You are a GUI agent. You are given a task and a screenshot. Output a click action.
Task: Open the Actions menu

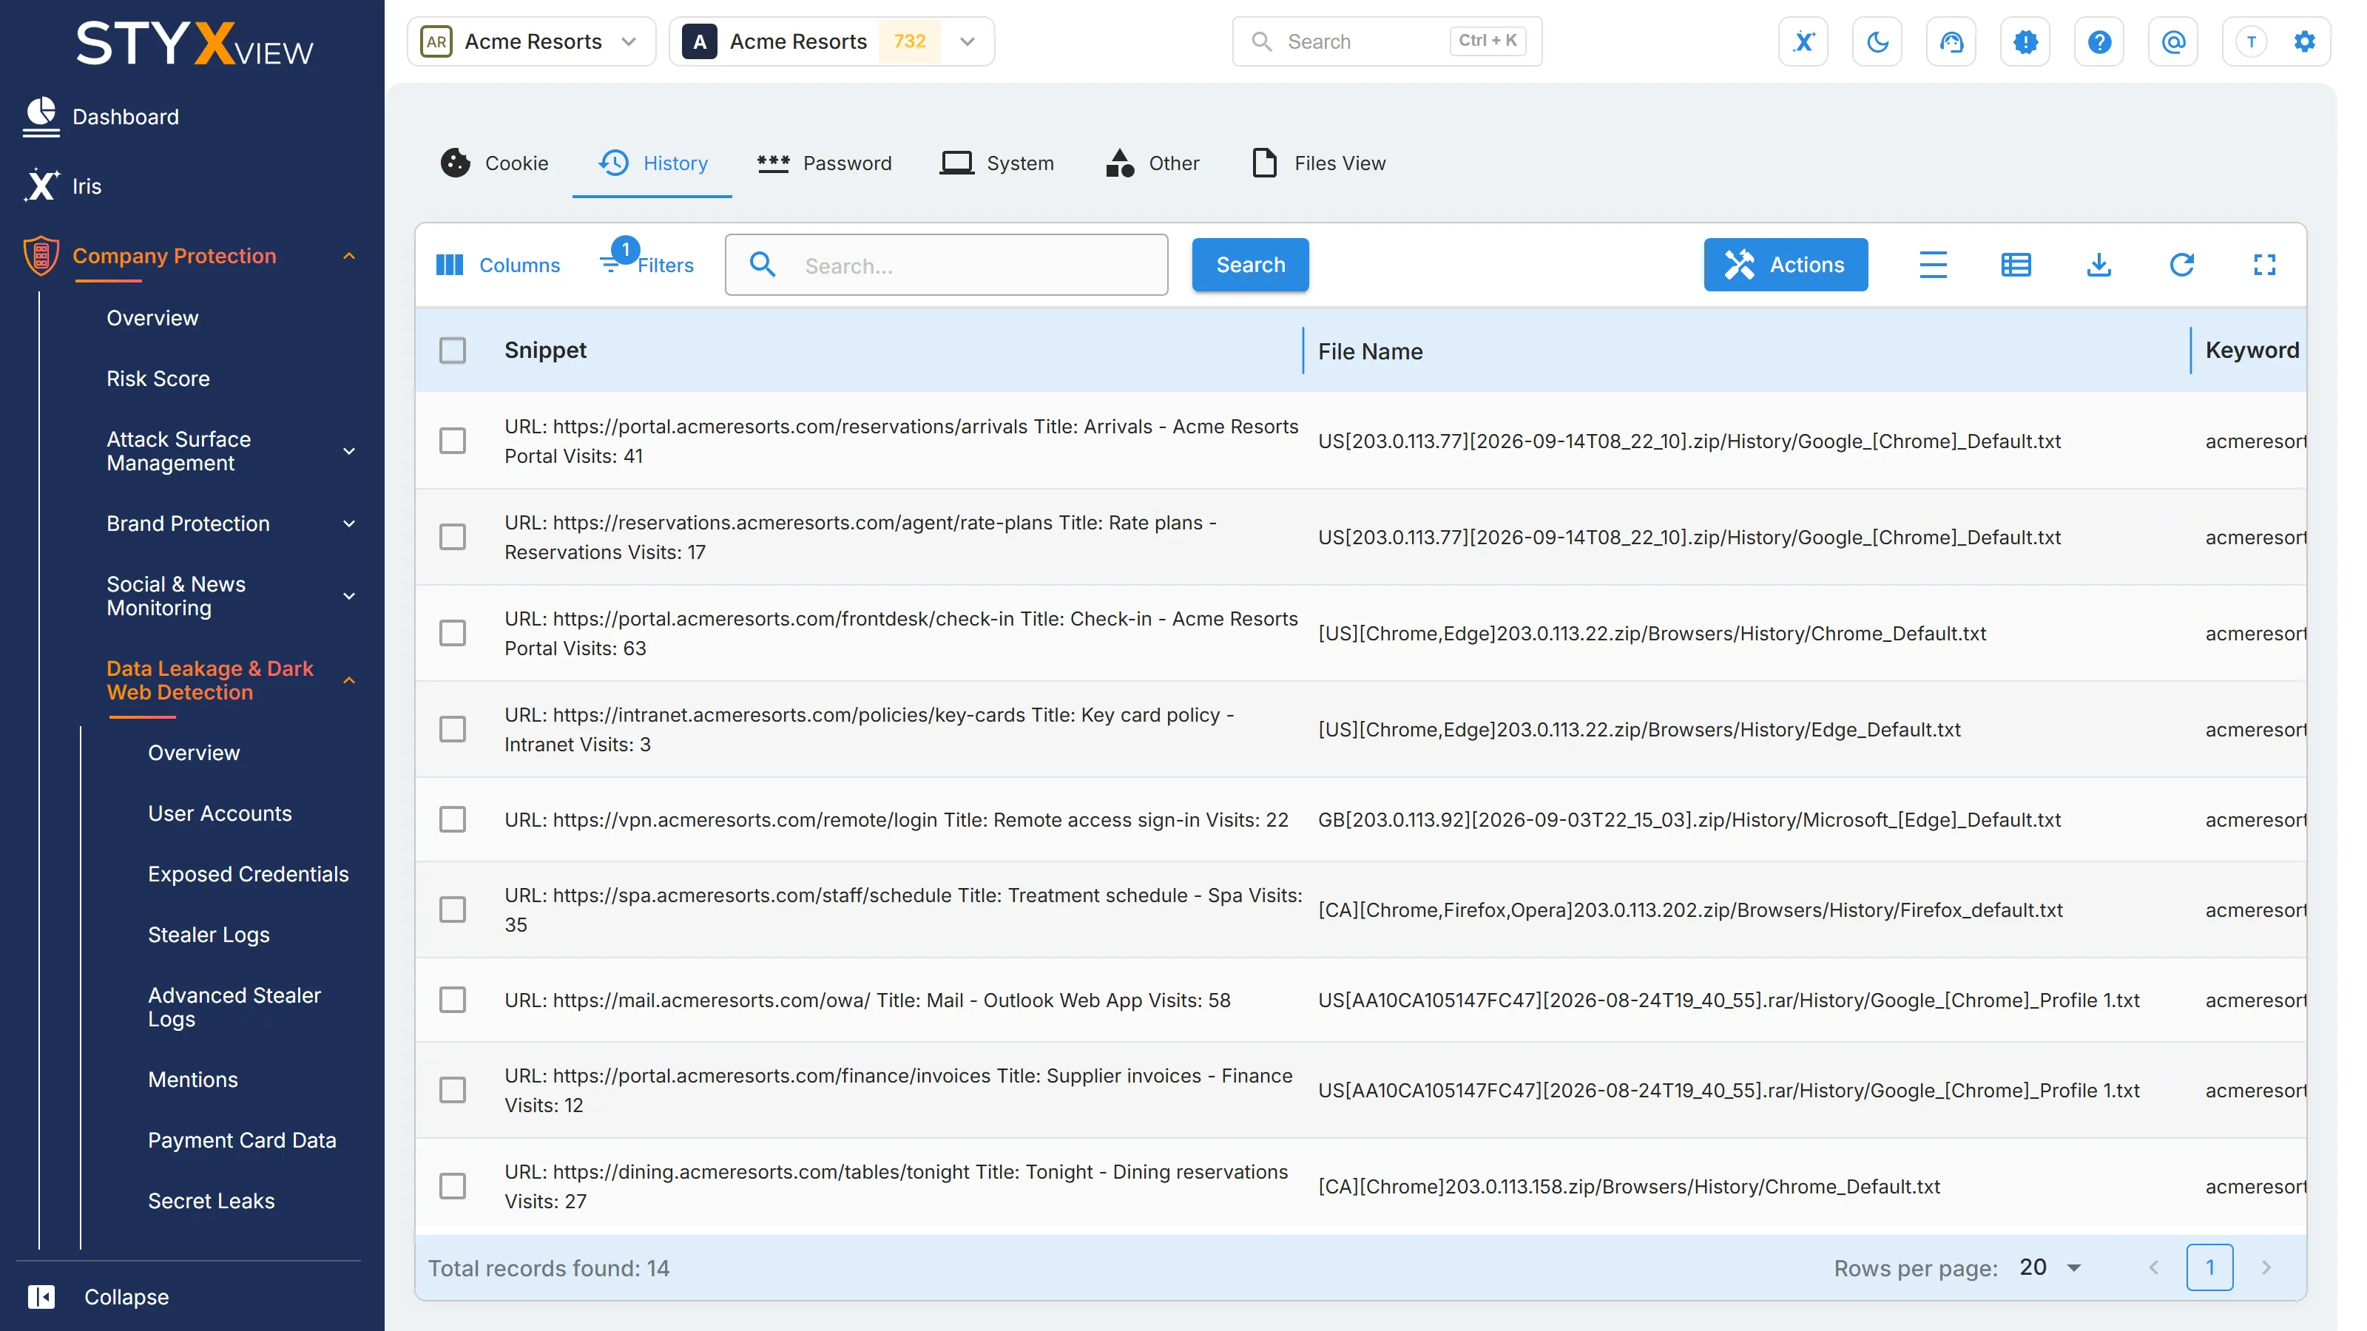coord(1786,265)
